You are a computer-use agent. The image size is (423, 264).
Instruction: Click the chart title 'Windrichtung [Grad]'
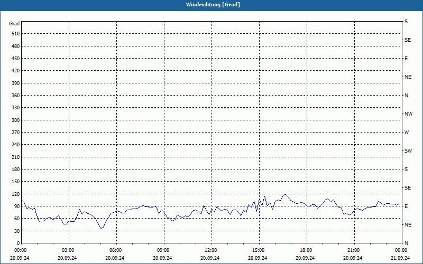pyautogui.click(x=213, y=5)
